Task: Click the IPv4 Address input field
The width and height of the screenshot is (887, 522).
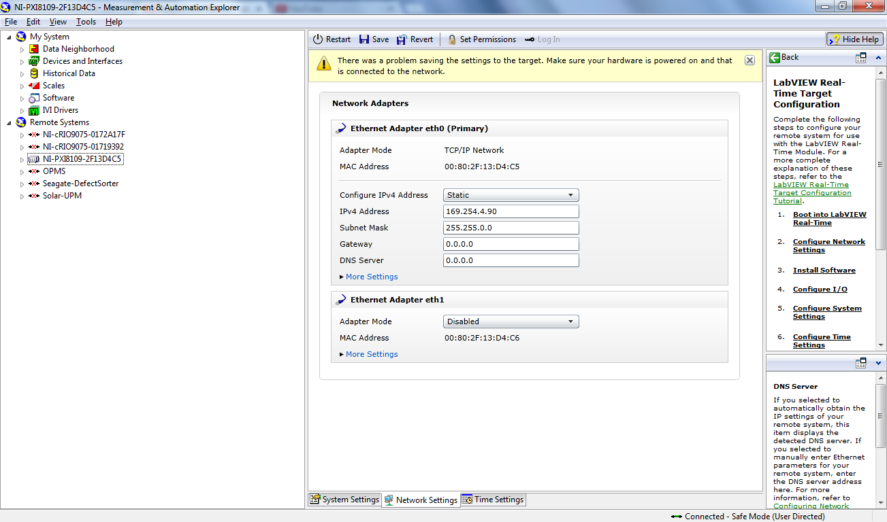Action: click(x=511, y=211)
